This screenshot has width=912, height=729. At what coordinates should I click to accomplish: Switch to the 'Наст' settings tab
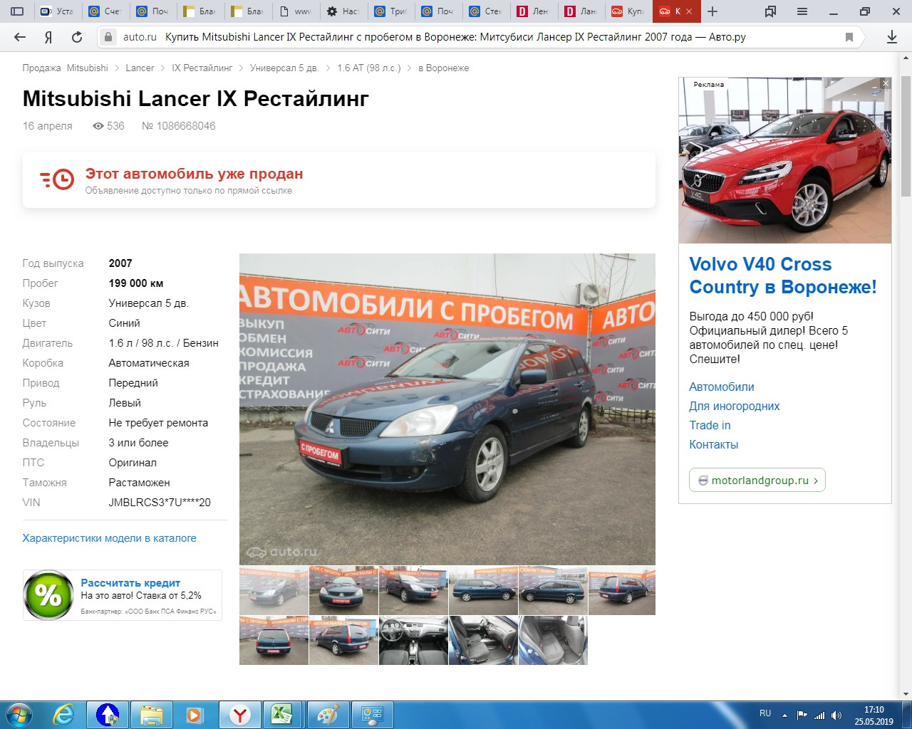click(x=343, y=11)
